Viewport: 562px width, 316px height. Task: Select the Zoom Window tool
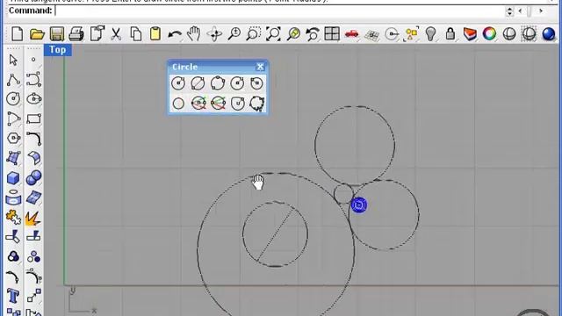pos(254,34)
